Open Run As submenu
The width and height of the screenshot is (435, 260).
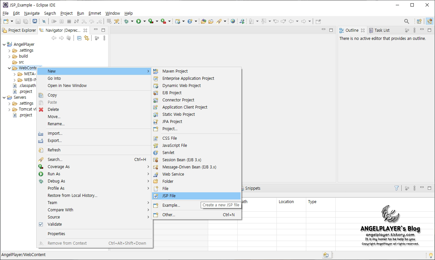coord(95,174)
